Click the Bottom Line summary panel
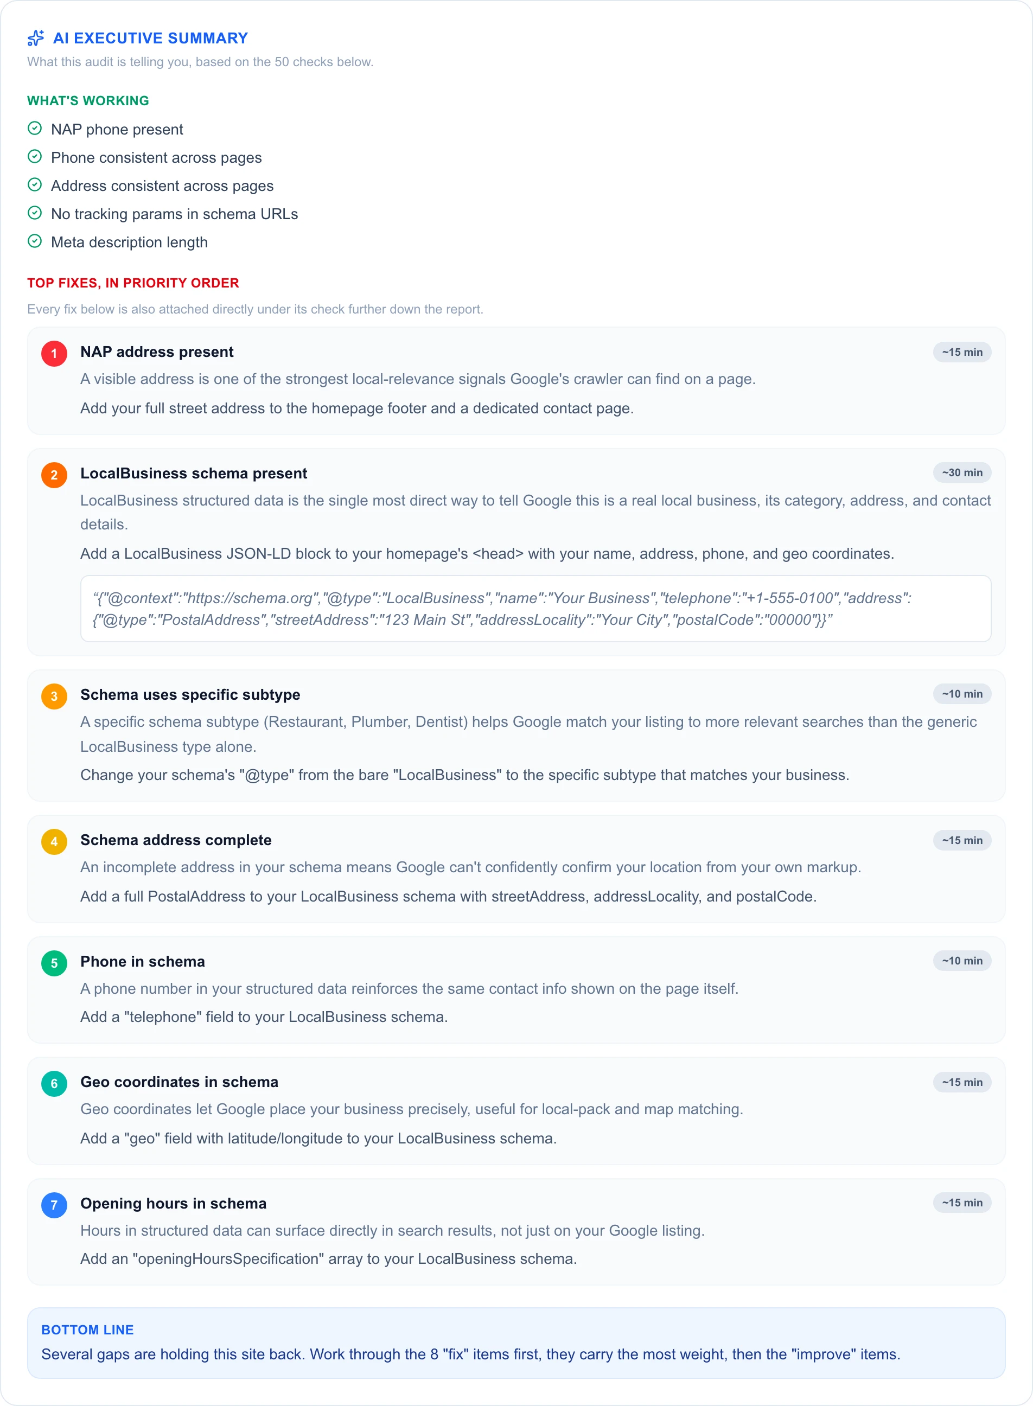 [x=516, y=1343]
